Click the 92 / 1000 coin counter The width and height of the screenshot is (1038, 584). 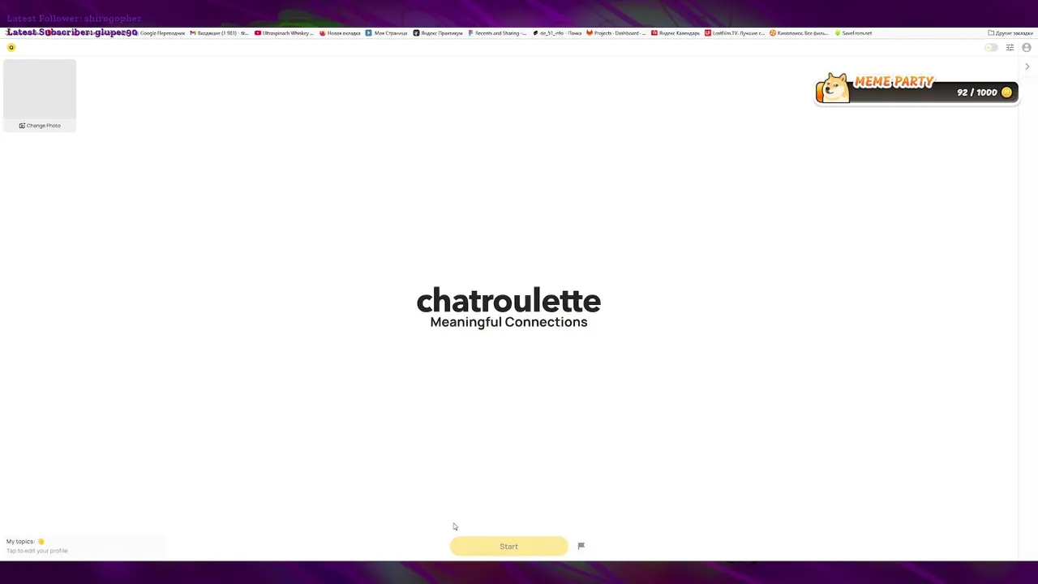[x=984, y=92]
